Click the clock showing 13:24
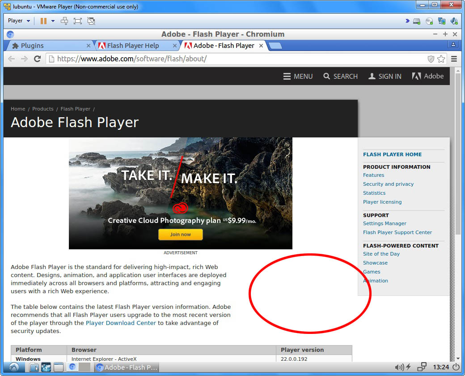The image size is (465, 376). tap(441, 367)
